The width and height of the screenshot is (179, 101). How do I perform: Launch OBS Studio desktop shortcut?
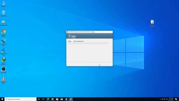(4, 70)
